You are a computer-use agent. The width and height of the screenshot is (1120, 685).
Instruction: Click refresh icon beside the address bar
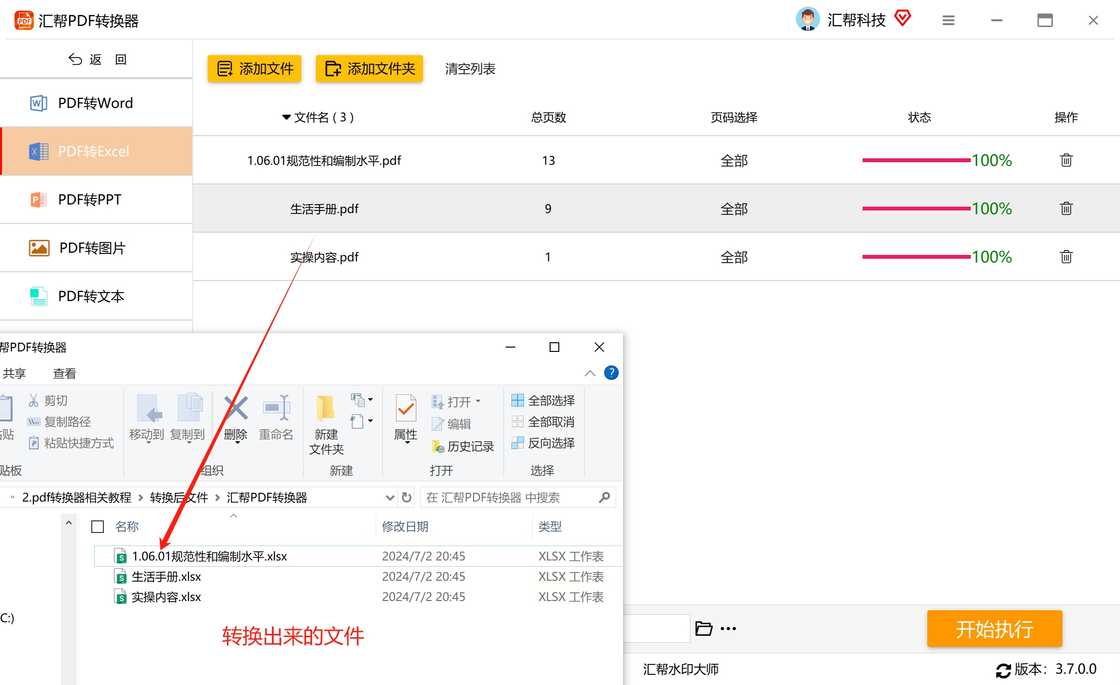pyautogui.click(x=407, y=497)
